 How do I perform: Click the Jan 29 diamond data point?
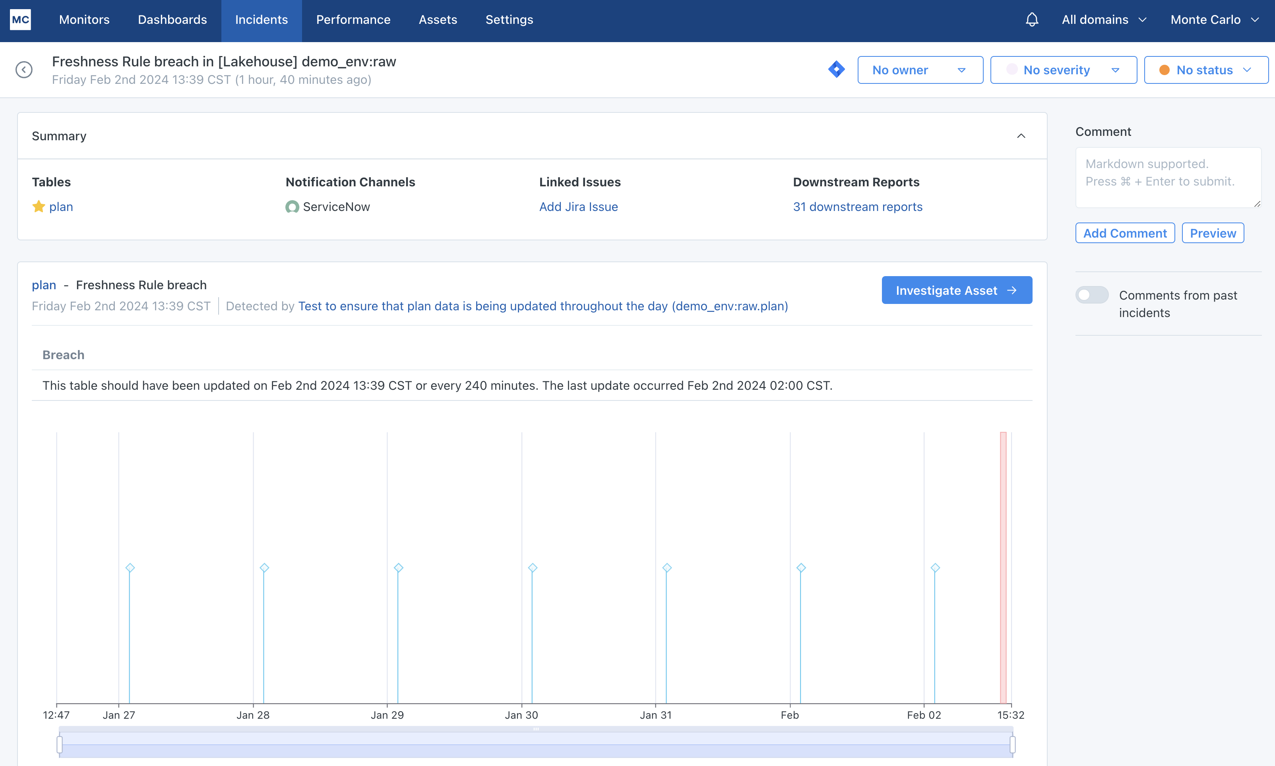399,568
